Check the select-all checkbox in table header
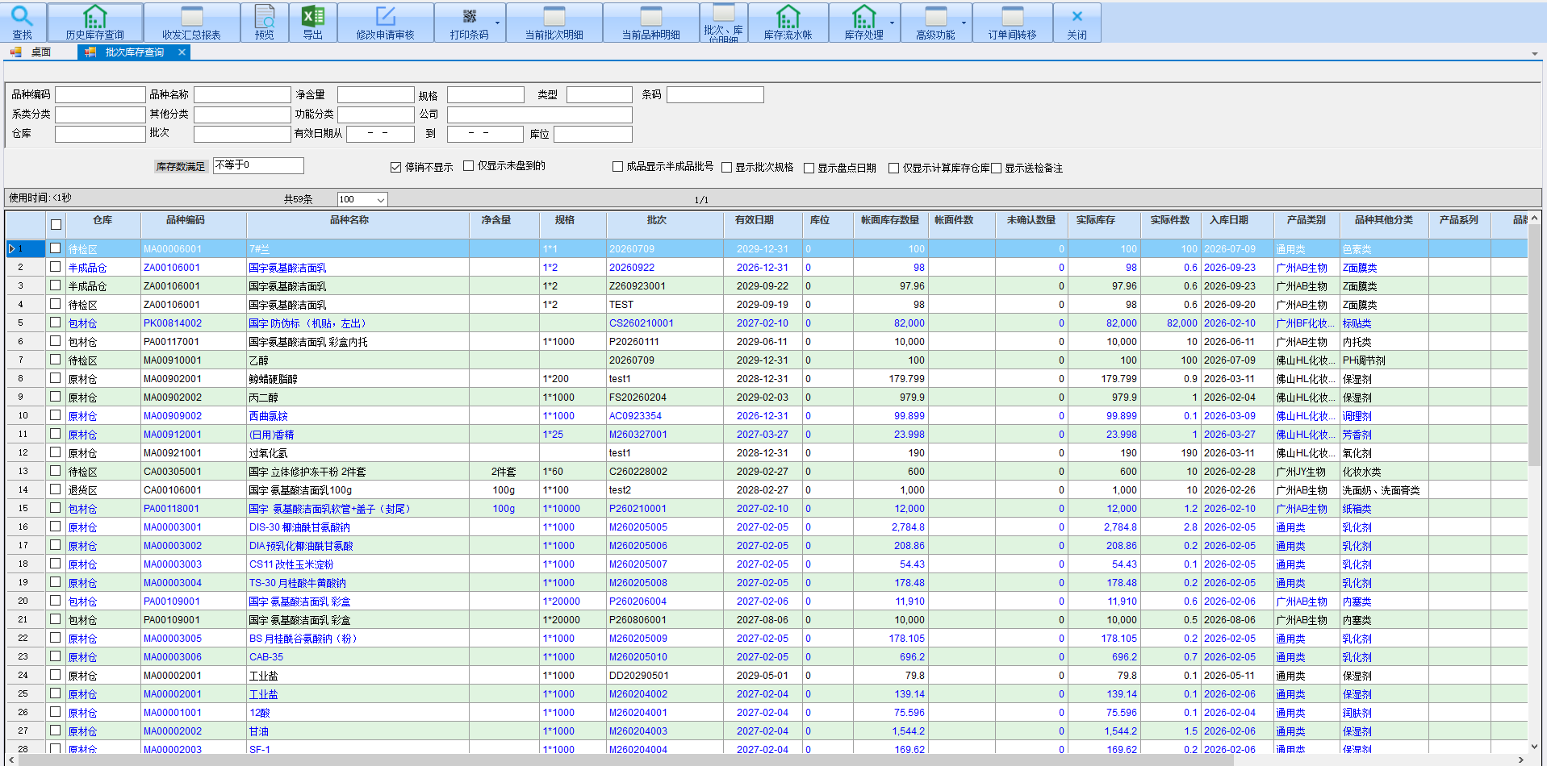Viewport: 1547px width, 766px height. point(56,225)
